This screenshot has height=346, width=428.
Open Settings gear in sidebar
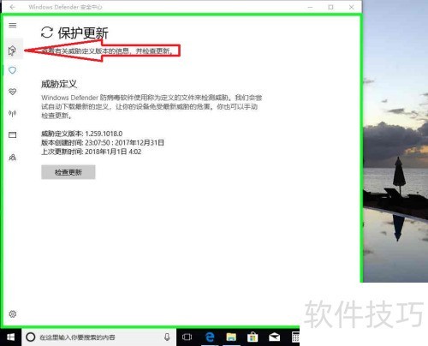click(13, 314)
